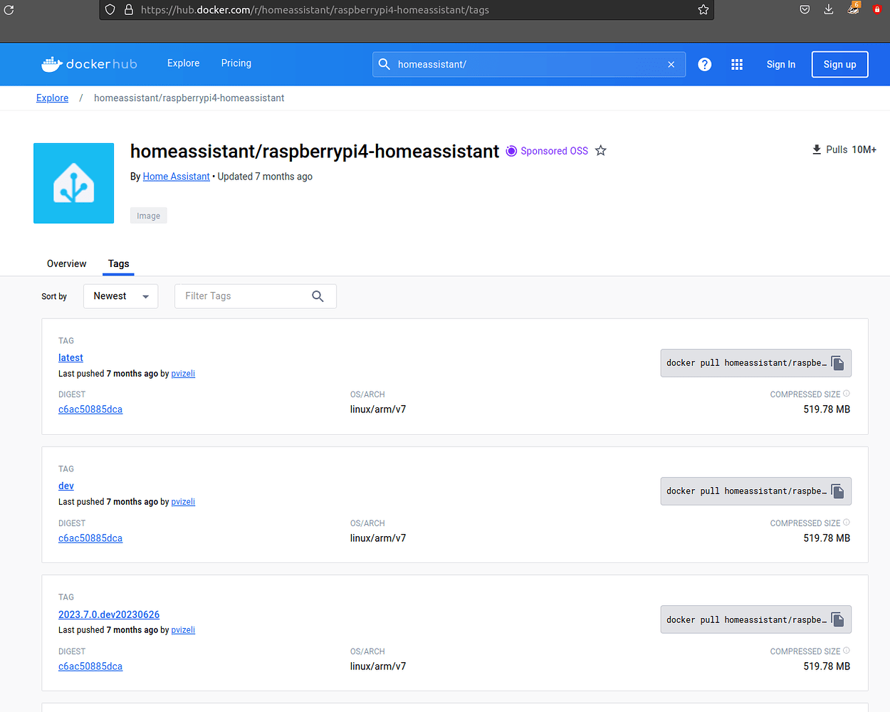Viewport: 890px width, 712px height.
Task: Clear the search box with the X
Action: tap(671, 64)
